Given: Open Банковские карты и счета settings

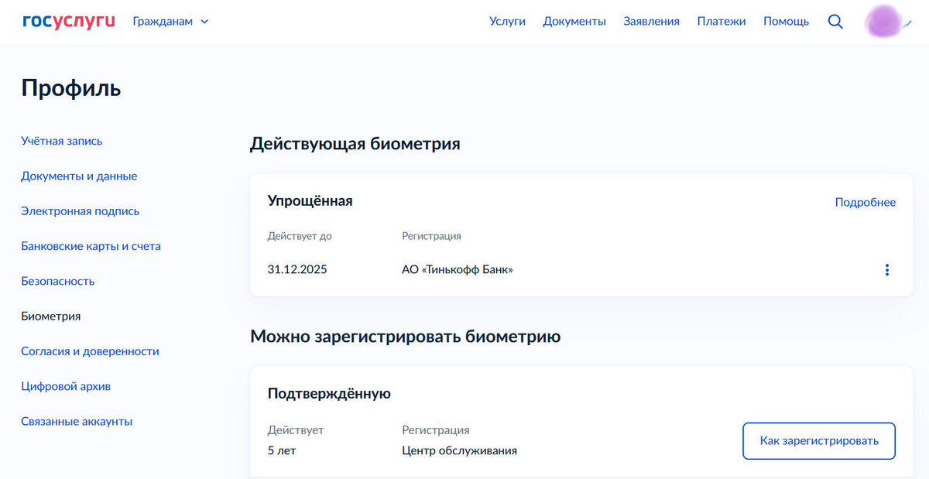Looking at the screenshot, I should coord(91,245).
